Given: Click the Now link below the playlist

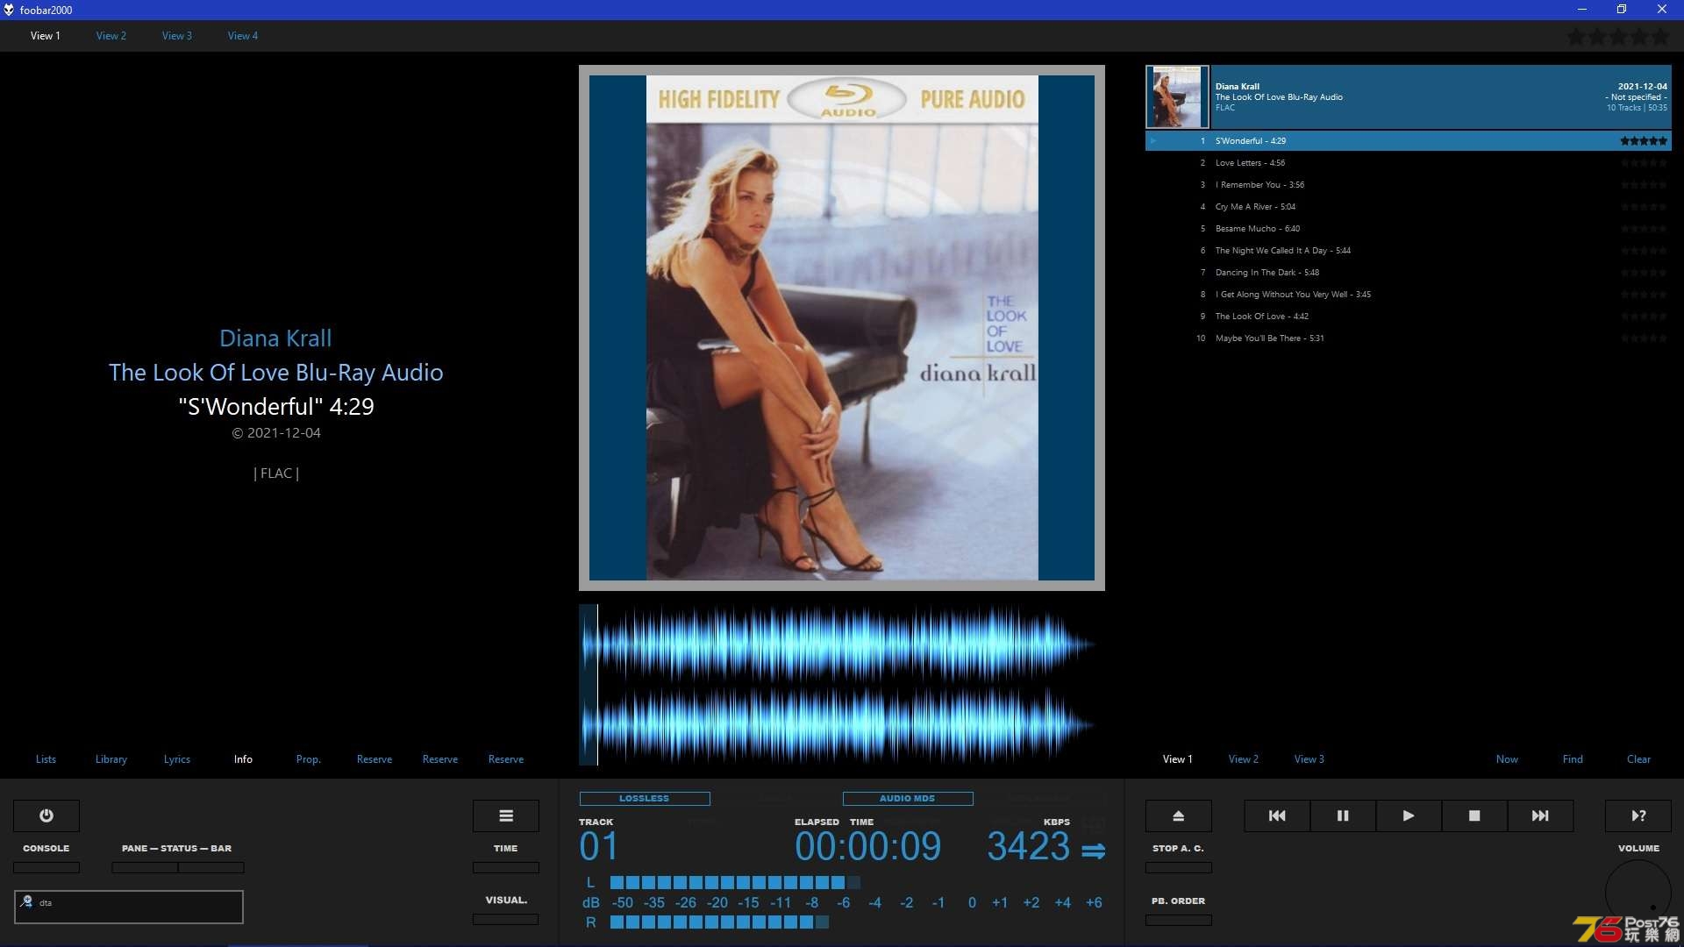Looking at the screenshot, I should click(1507, 759).
